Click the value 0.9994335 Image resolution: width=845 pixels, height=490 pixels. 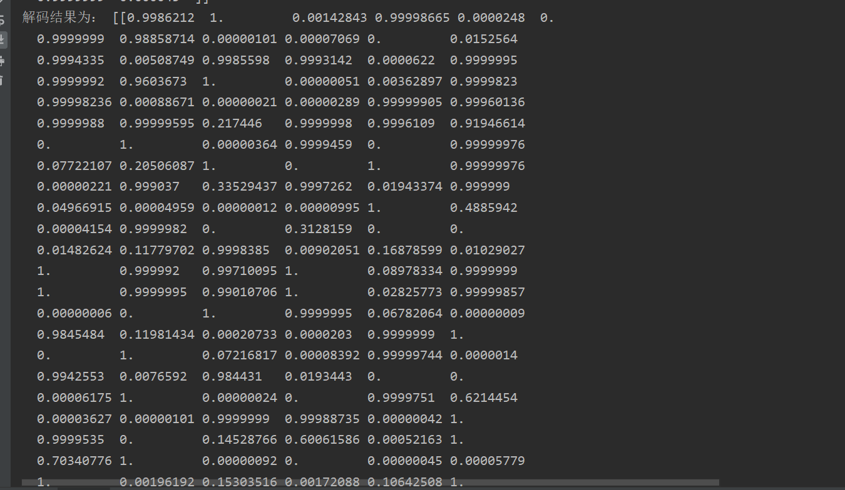tap(71, 61)
